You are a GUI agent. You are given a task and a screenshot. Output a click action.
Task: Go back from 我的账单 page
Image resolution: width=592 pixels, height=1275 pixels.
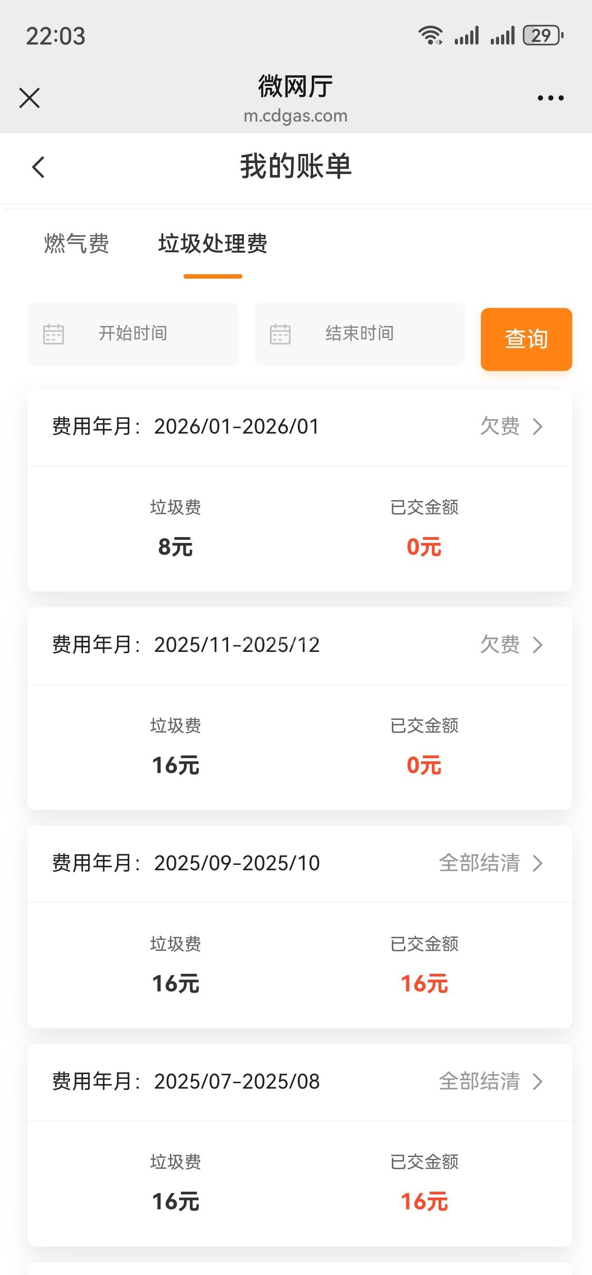click(38, 167)
